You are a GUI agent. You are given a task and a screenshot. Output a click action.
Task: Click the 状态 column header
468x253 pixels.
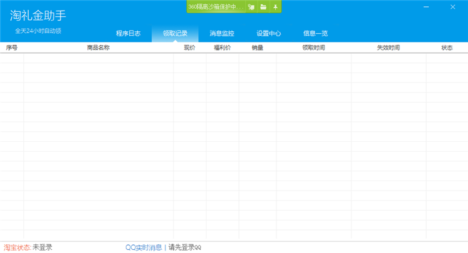pos(447,48)
